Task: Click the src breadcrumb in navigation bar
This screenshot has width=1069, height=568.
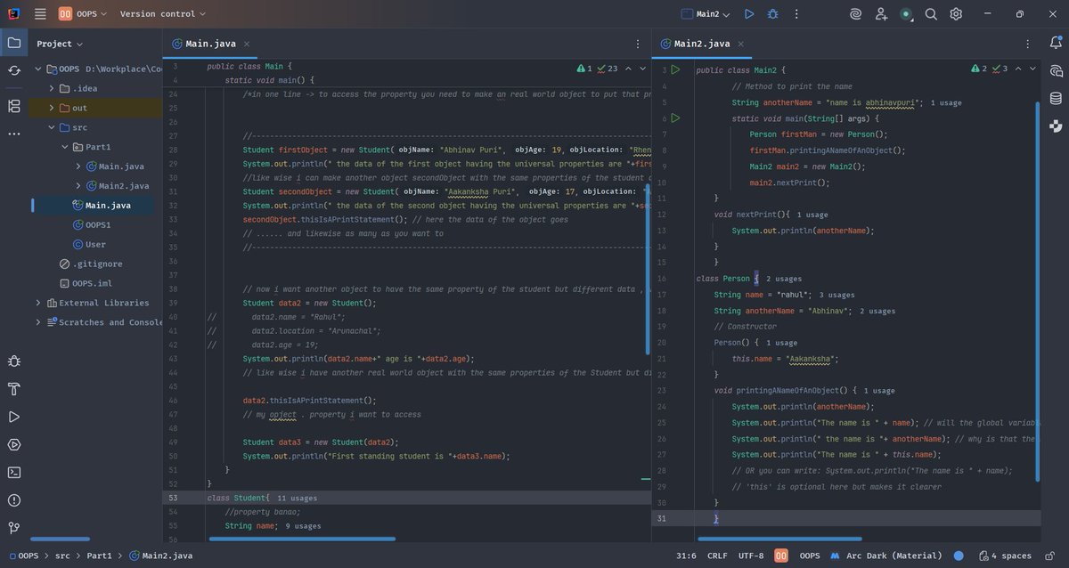Action: [62, 556]
